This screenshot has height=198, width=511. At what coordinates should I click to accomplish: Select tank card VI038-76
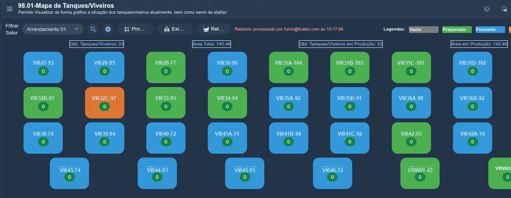[43, 138]
